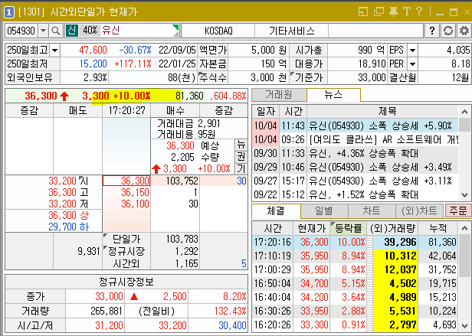Click the T font size icon in title bar
Image resolution: width=472 pixels, height=336 pixels.
(x=407, y=11)
